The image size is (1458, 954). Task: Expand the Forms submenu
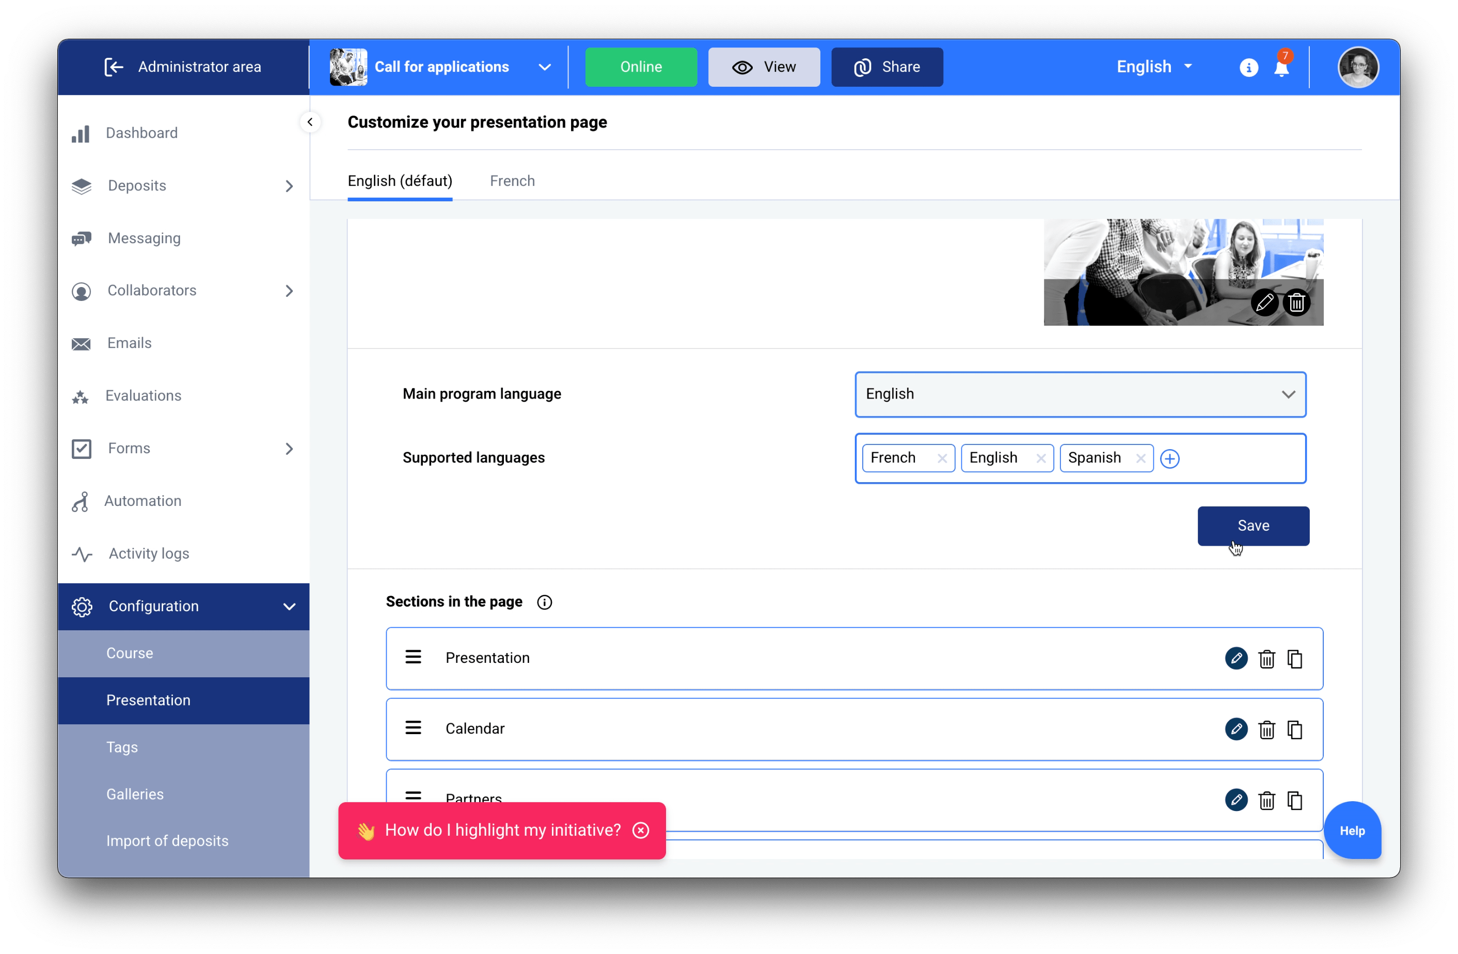(x=289, y=449)
